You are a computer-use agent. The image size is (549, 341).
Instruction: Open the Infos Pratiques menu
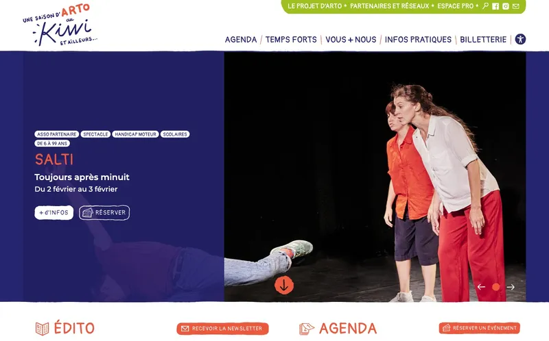pyautogui.click(x=418, y=40)
